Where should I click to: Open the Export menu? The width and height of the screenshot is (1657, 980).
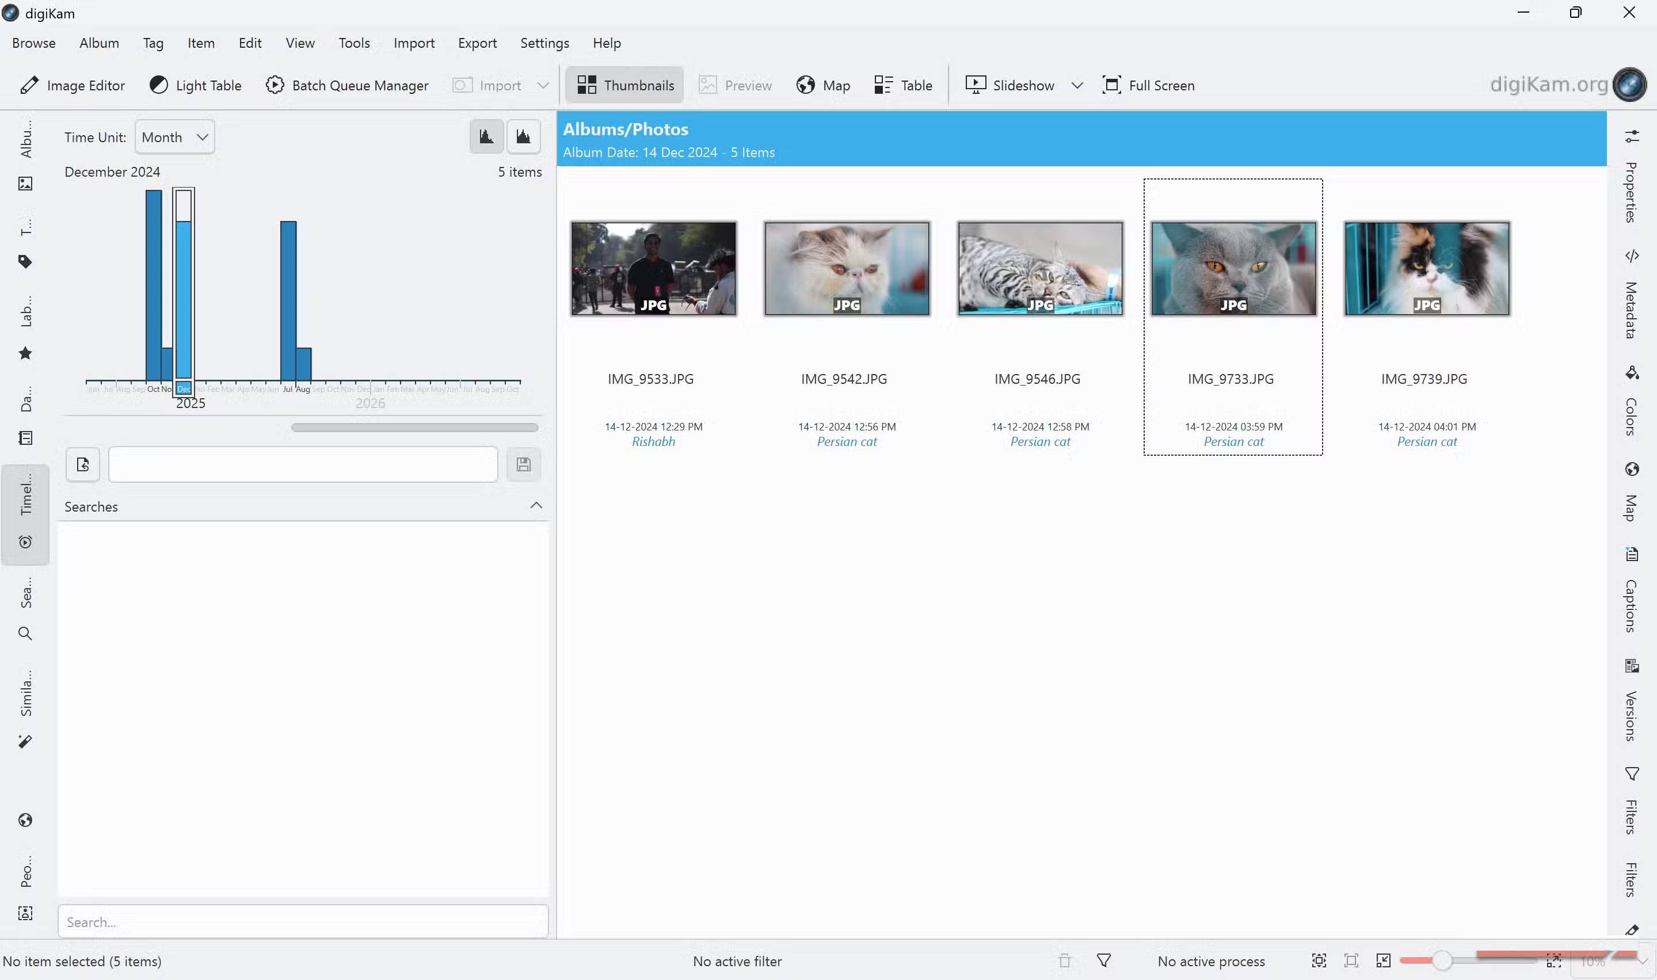pyautogui.click(x=477, y=43)
